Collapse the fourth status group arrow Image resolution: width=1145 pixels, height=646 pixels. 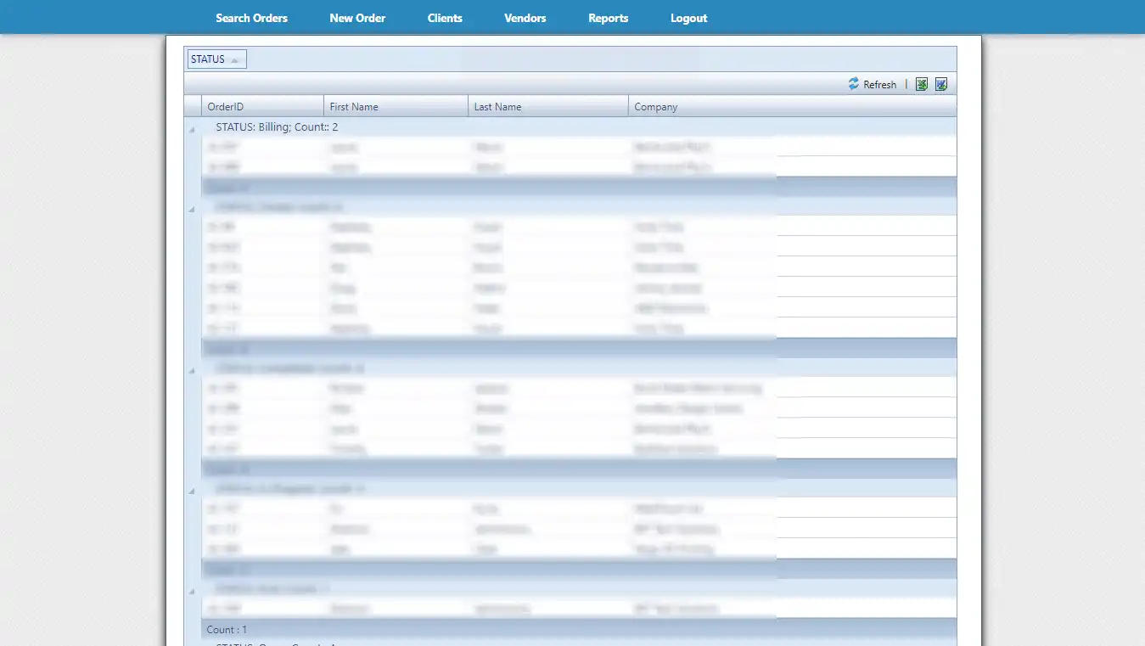click(x=192, y=491)
